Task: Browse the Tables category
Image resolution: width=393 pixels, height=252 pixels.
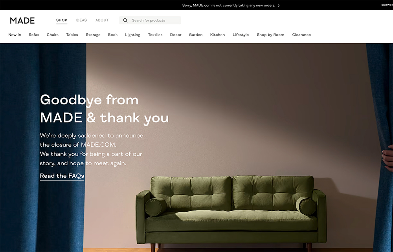Action: tap(72, 35)
